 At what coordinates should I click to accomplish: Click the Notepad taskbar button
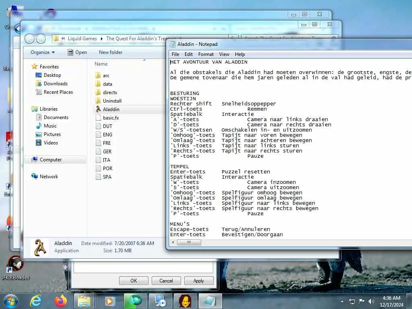[x=210, y=301]
